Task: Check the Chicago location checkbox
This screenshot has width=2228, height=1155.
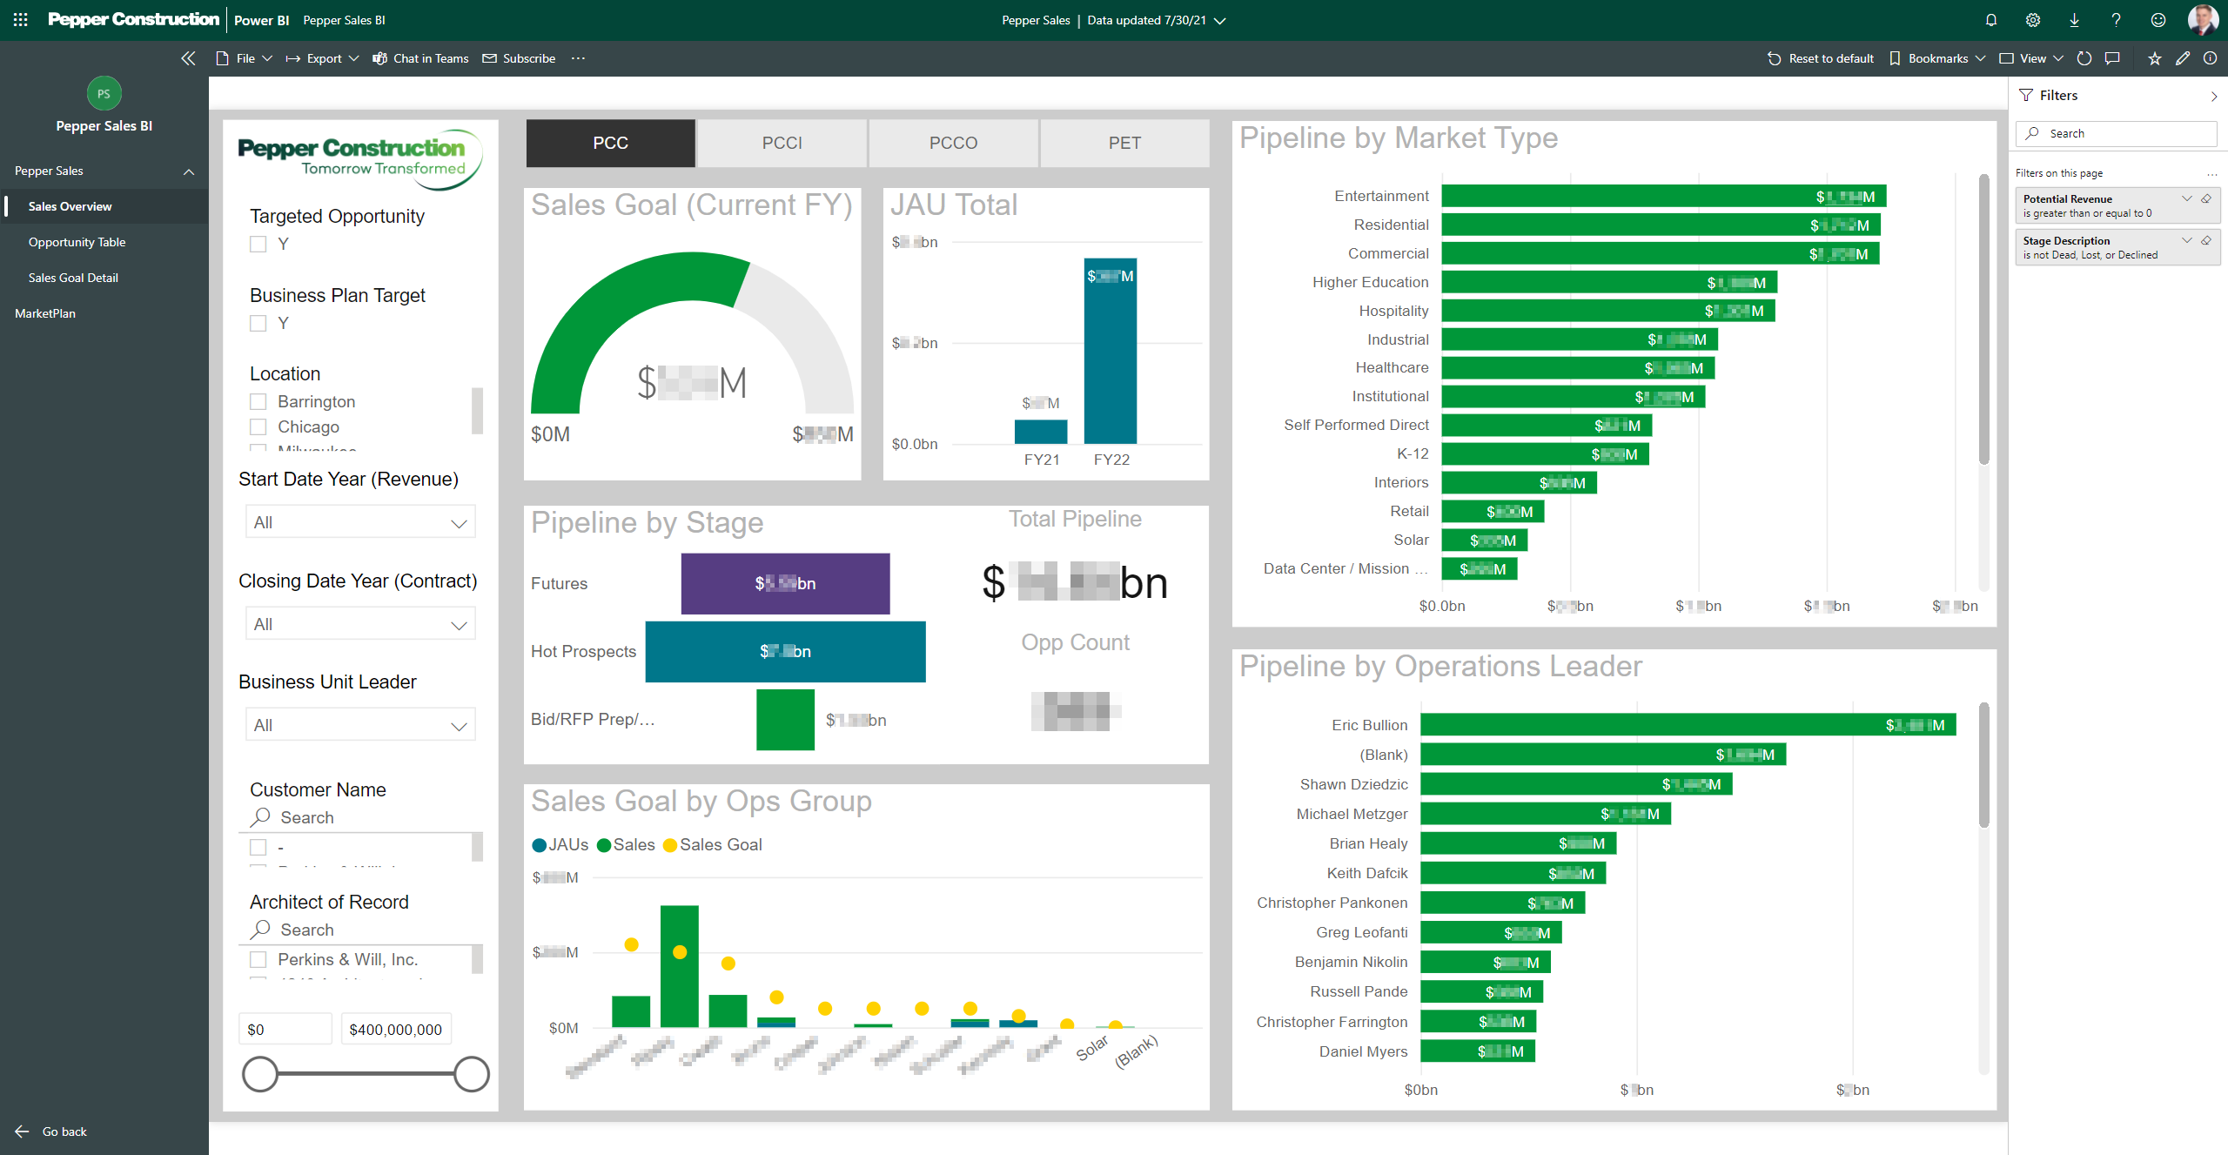Action: [x=258, y=426]
